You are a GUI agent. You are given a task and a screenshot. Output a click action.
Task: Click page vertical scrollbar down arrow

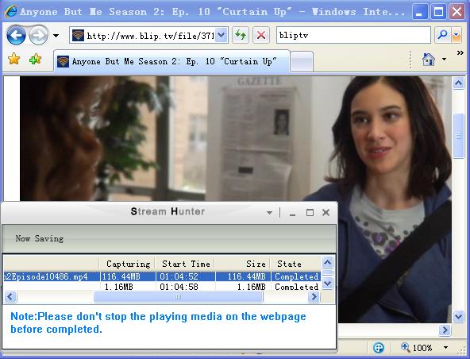[458, 316]
